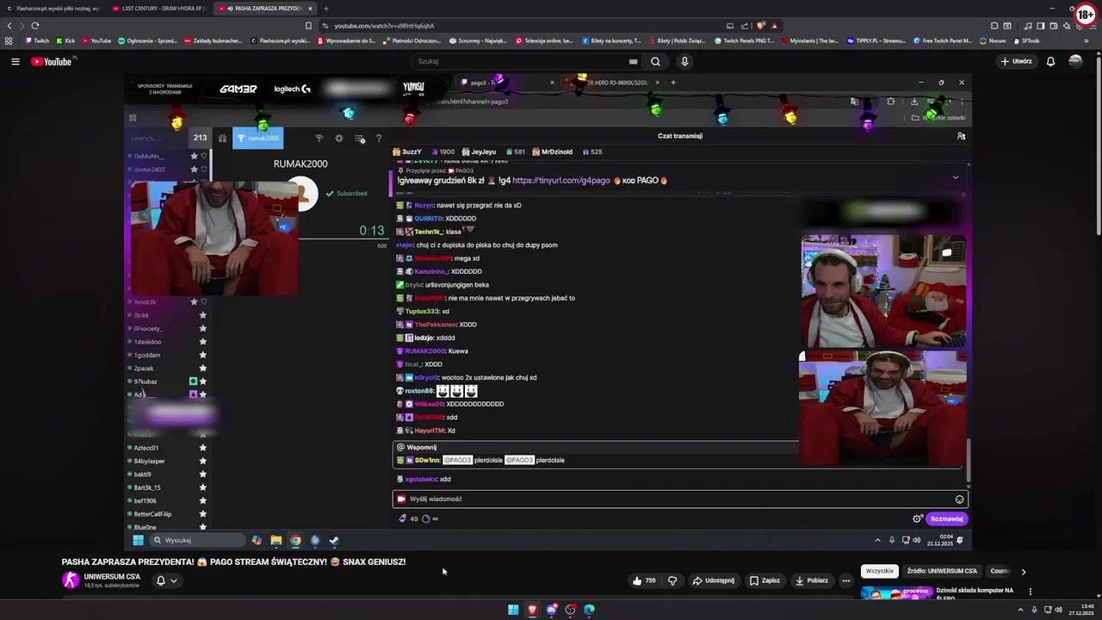The image size is (1102, 620).
Task: Dislike the video
Action: tap(672, 580)
